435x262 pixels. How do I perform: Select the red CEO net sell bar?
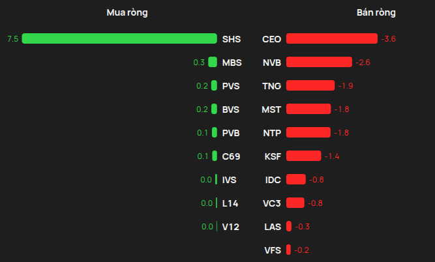332,38
